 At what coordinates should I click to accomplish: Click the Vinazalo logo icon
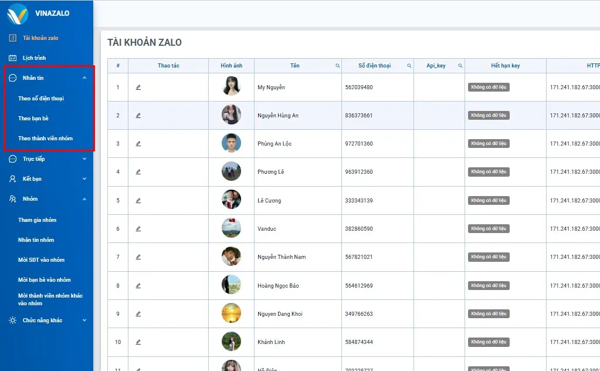point(17,14)
